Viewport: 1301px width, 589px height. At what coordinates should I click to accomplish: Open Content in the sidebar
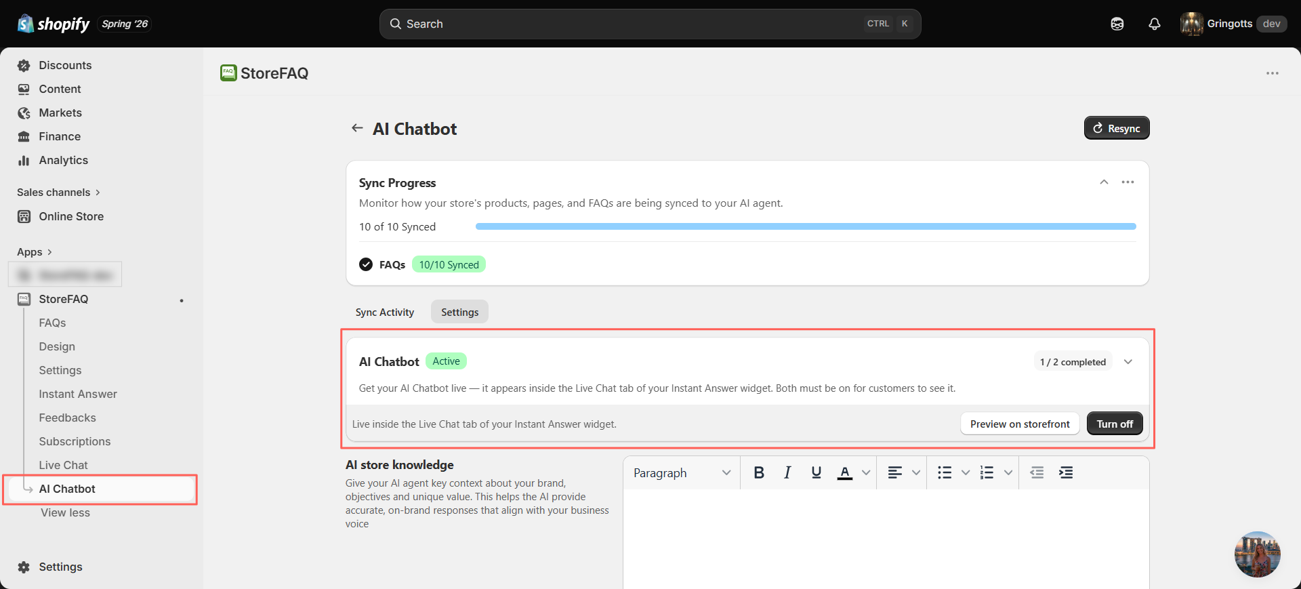(60, 89)
